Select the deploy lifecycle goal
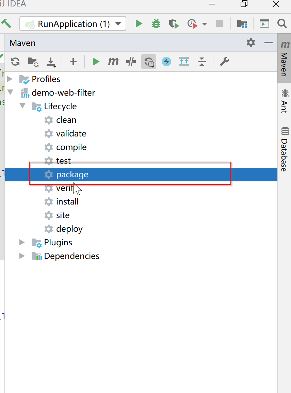The width and height of the screenshot is (291, 393). click(69, 229)
